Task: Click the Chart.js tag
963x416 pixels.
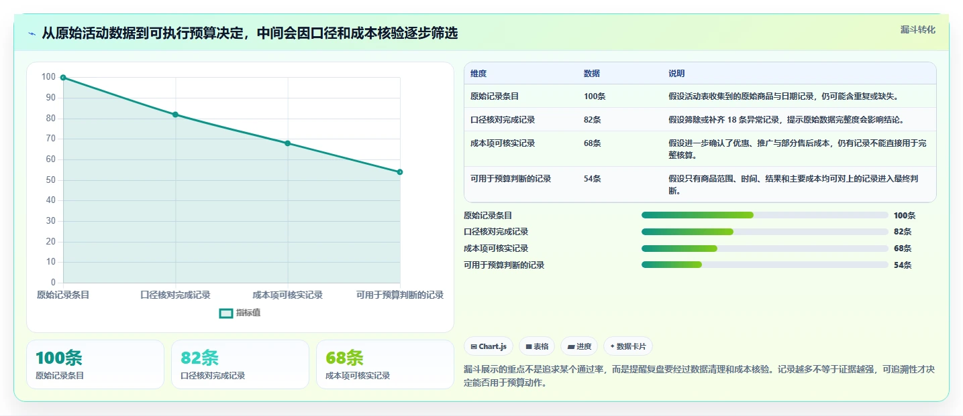Action: click(489, 346)
